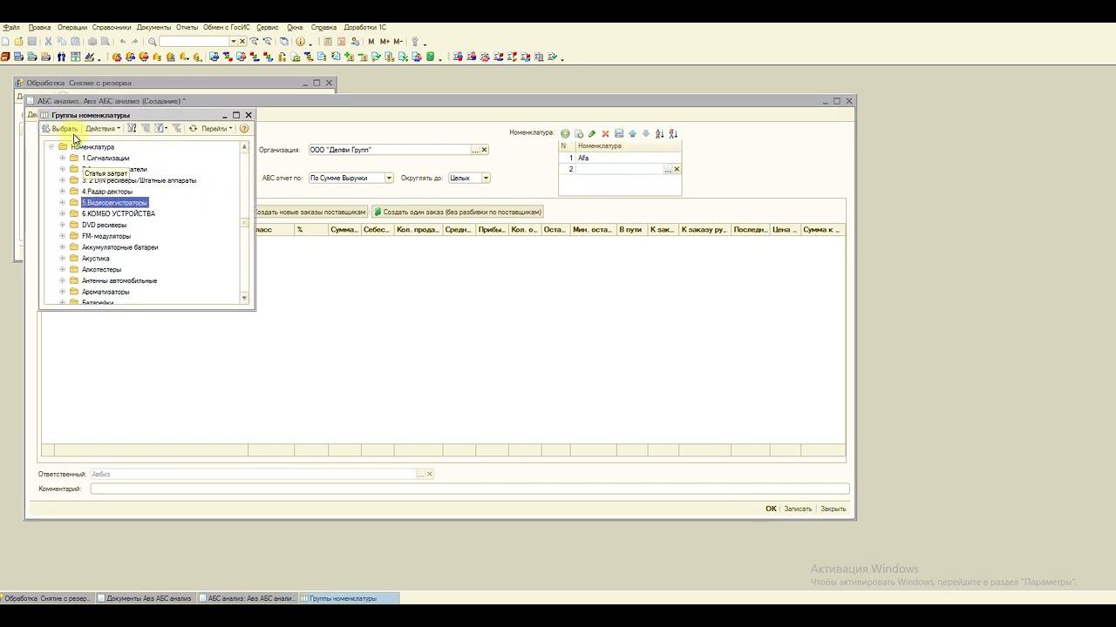Expand the 4.Радар-декторы folder

tap(63, 192)
